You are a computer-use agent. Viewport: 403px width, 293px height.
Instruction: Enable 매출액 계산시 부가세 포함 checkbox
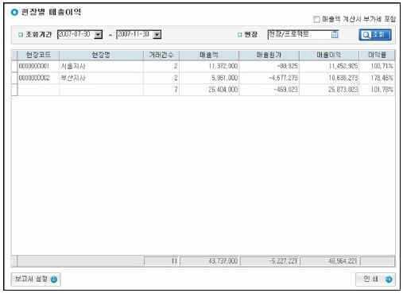[x=316, y=19]
